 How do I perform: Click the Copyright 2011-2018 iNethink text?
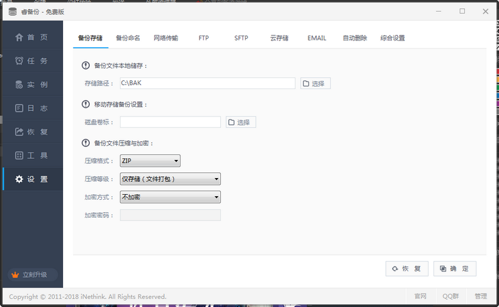88,297
